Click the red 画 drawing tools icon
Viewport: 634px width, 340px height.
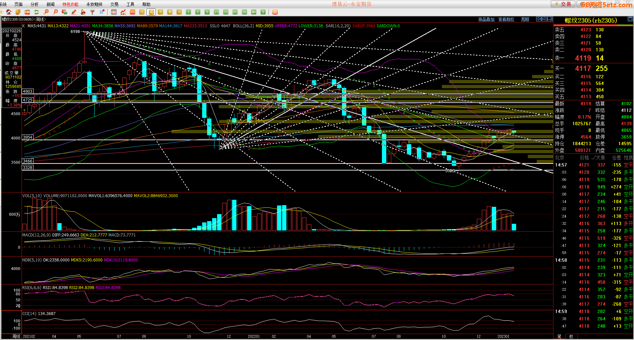275,12
